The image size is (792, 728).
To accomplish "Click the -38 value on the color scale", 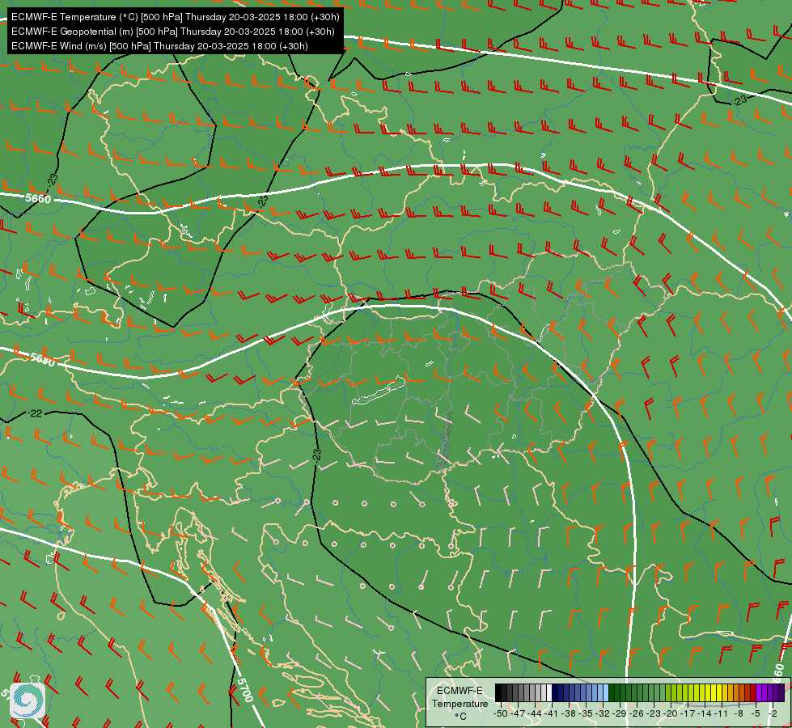I will click(569, 713).
